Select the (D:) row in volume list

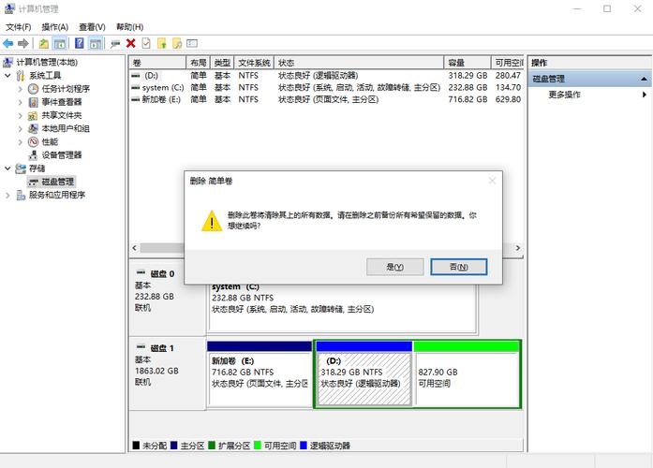(x=326, y=75)
